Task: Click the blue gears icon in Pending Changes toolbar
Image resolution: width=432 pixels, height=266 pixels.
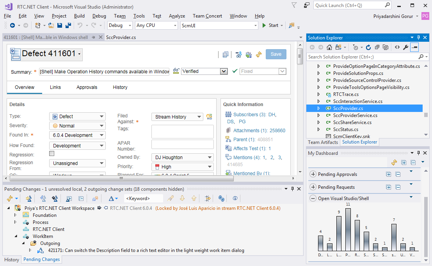Action: [x=221, y=198]
